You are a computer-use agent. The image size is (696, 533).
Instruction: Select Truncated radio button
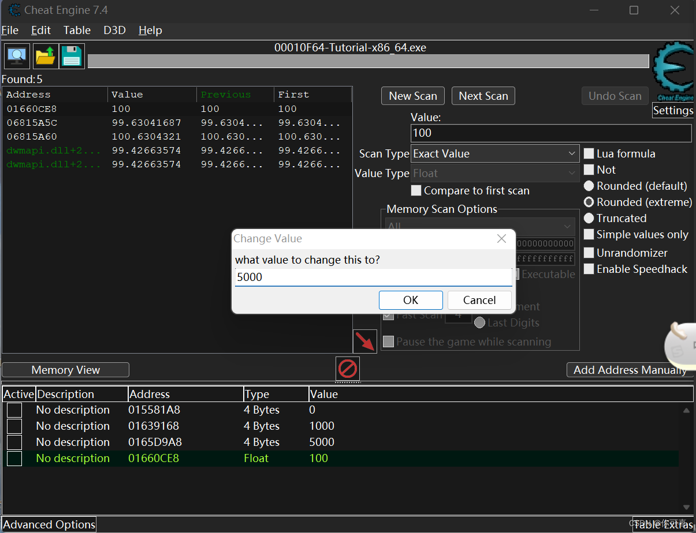coord(589,218)
